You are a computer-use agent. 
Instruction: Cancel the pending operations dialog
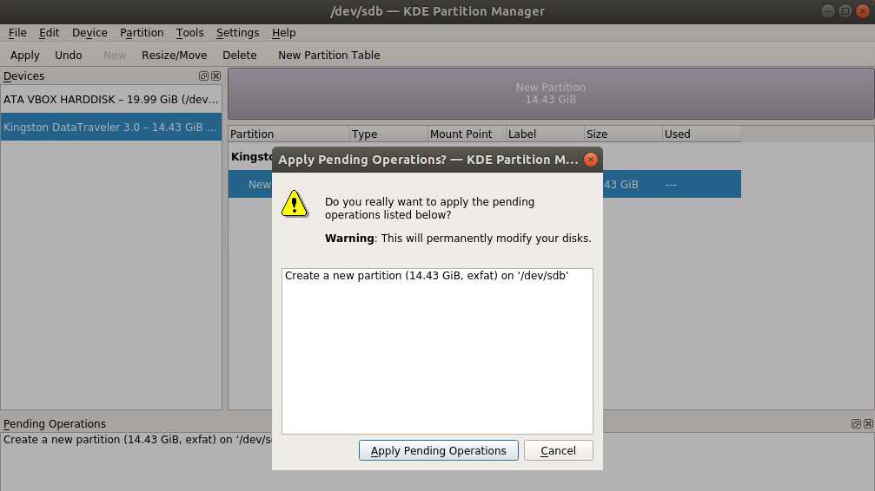558,450
